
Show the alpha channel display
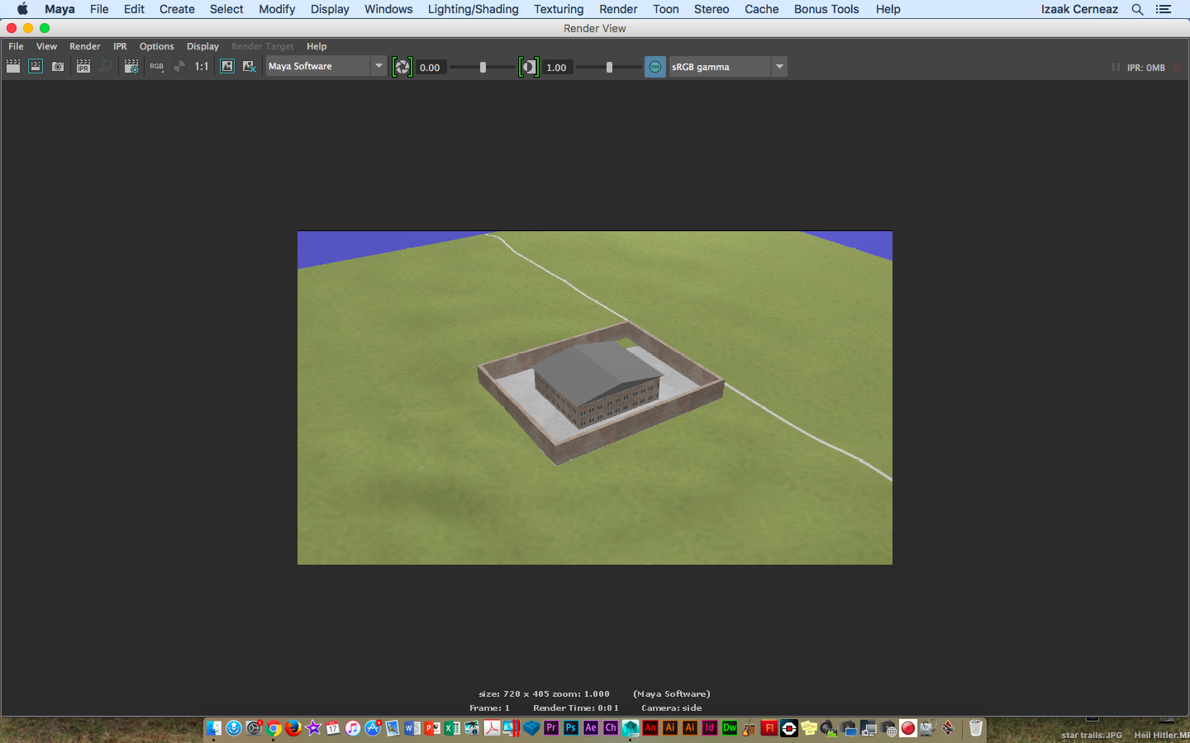(178, 67)
